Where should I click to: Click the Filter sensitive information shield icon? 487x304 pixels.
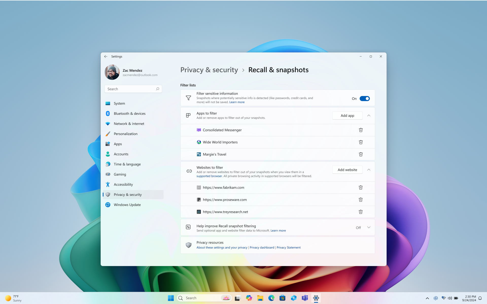point(189,98)
